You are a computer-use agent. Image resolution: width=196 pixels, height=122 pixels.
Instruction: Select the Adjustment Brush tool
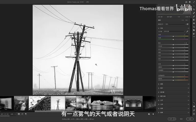tap(194, 17)
